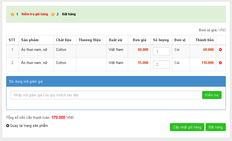232x141 pixels.
Task: Click the star icon beside step 1
Action: pos(12,14)
